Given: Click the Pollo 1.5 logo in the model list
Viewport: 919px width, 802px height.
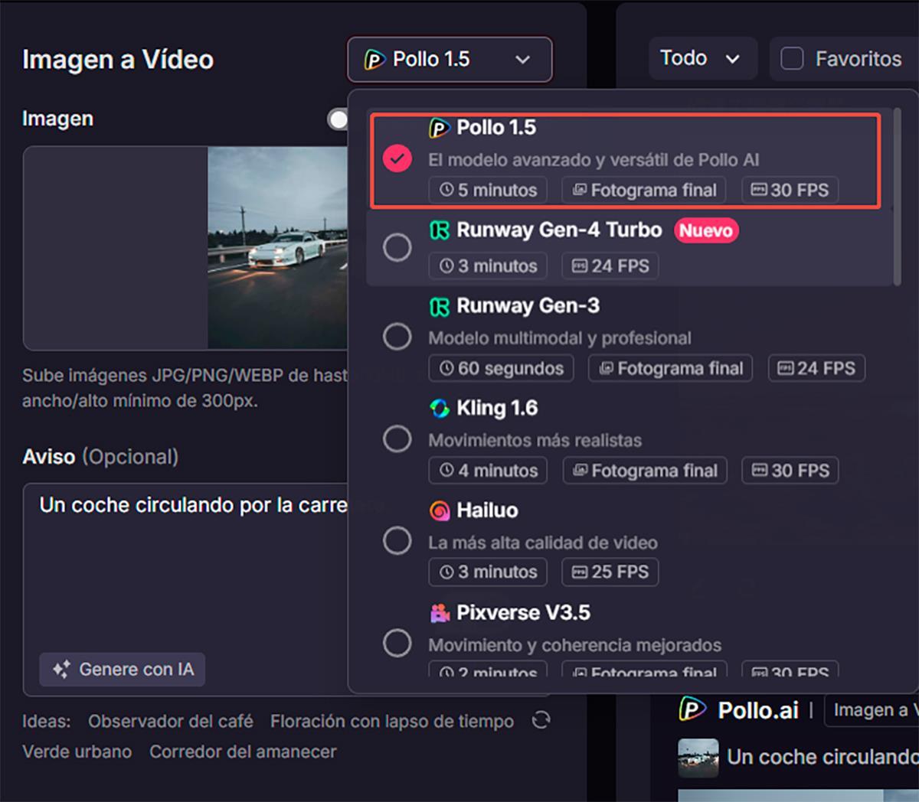Looking at the screenshot, I should (439, 128).
